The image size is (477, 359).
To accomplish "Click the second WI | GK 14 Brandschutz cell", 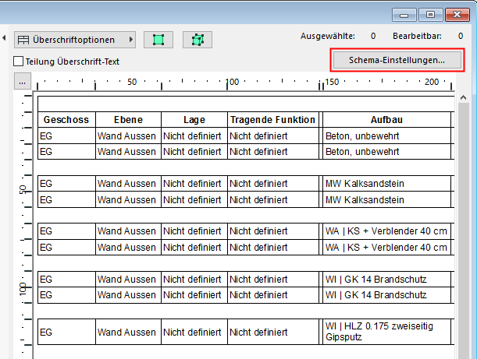I will pos(386,294).
